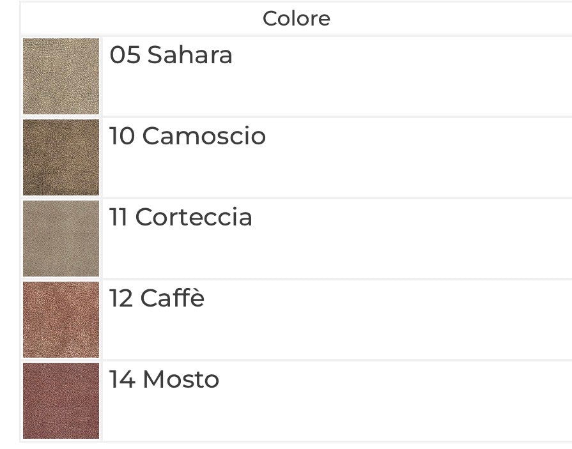The width and height of the screenshot is (572, 449).
Task: Pick the 11 Corteccia texture swatch
Action: tap(61, 238)
